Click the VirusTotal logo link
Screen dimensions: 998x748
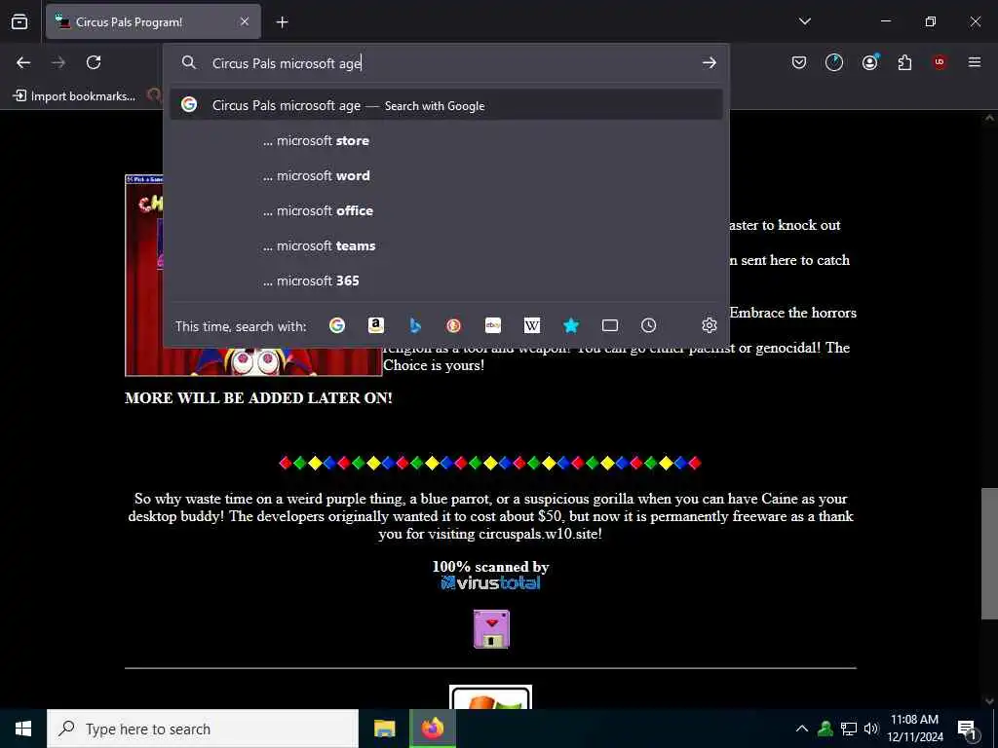(x=491, y=582)
